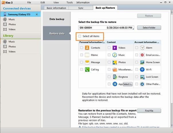The width and height of the screenshot is (173, 133).
Task: Click the Home Screen icon
Action: [x=142, y=62]
